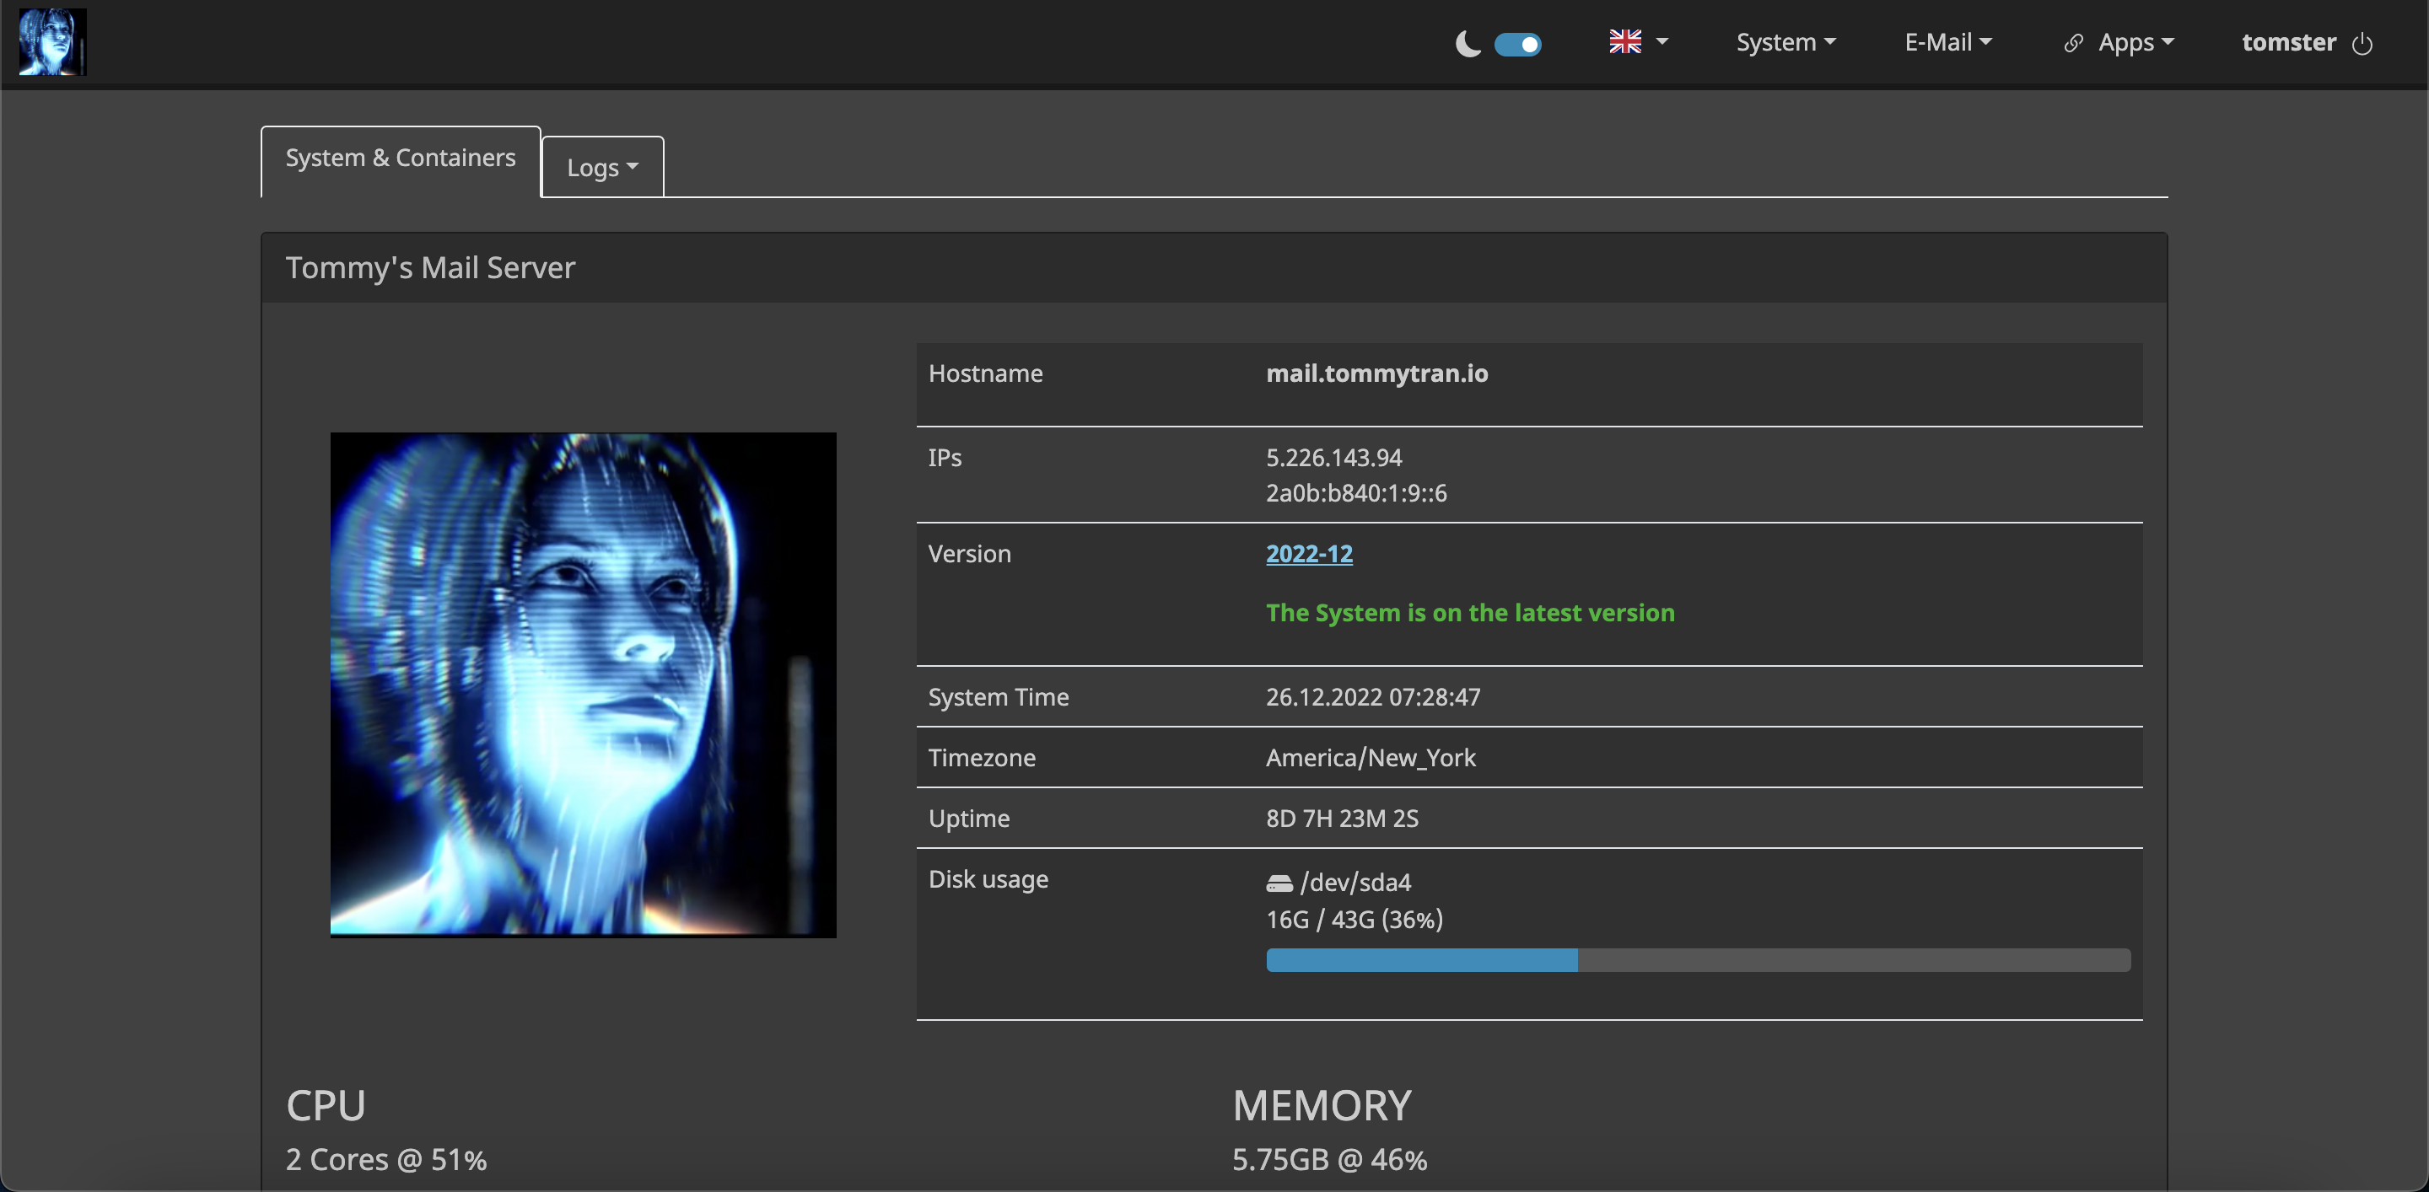2429x1192 pixels.
Task: Click the Cortana logo in the navbar
Action: tap(51, 42)
